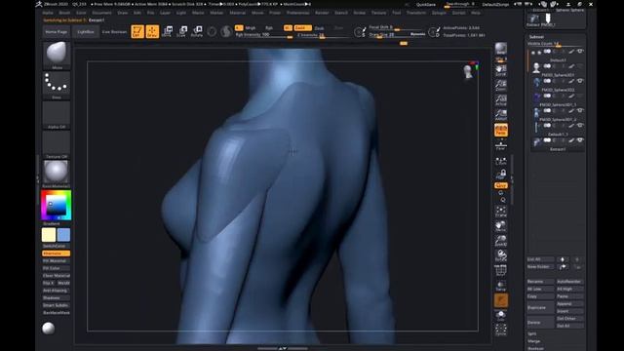Image resolution: width=624 pixels, height=351 pixels.
Task: Toggle Persp perspective mode
Action: (501, 130)
